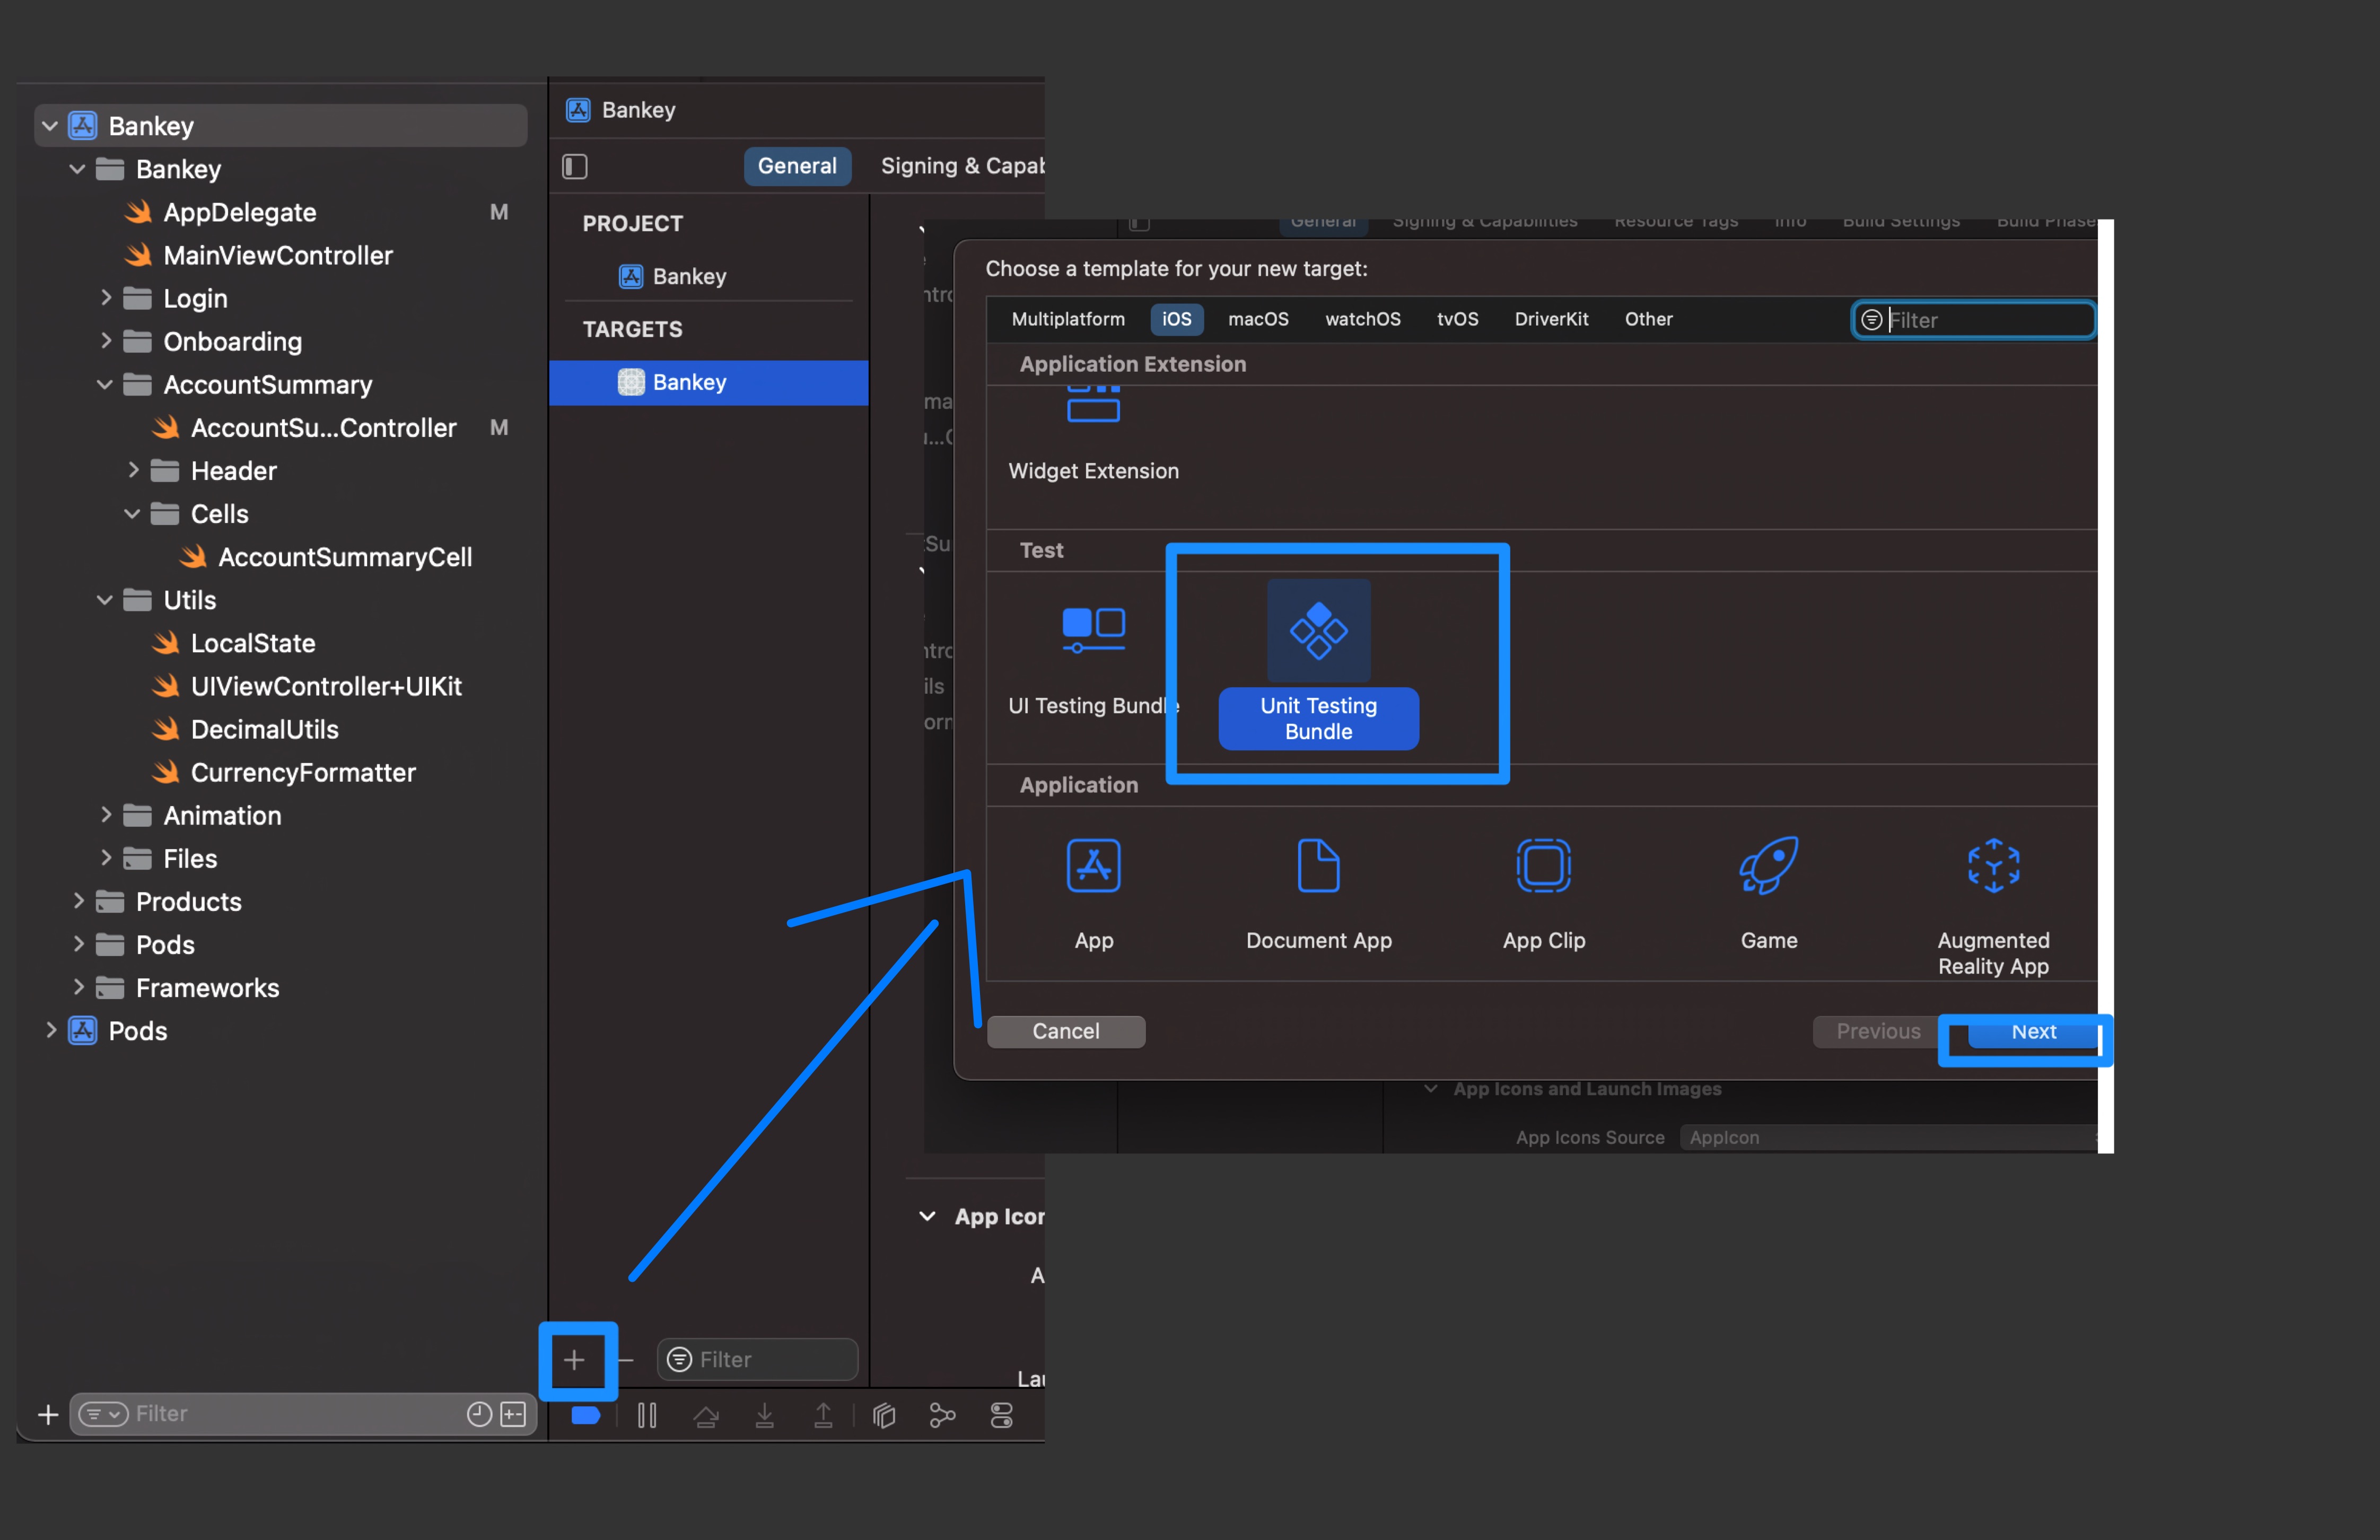Screen dimensions: 2380x1540
Task: Choose the Widget Extension template
Action: 1093,433
